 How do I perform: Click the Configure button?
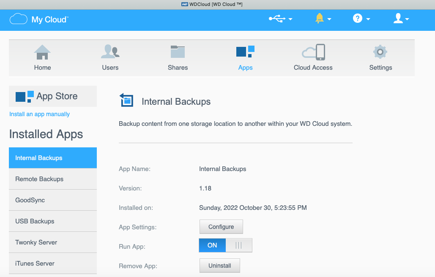click(x=221, y=227)
